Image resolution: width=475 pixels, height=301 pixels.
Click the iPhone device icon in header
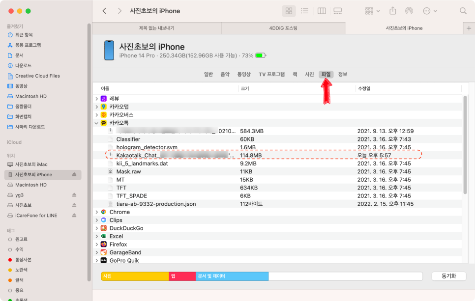click(x=109, y=50)
